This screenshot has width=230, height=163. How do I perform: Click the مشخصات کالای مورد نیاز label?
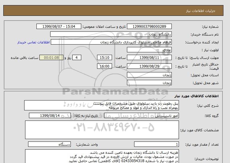click(200, 130)
